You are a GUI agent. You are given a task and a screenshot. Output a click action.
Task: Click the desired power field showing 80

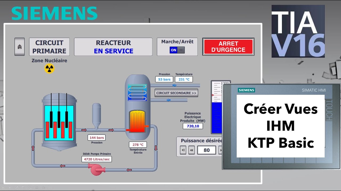click(x=207, y=150)
